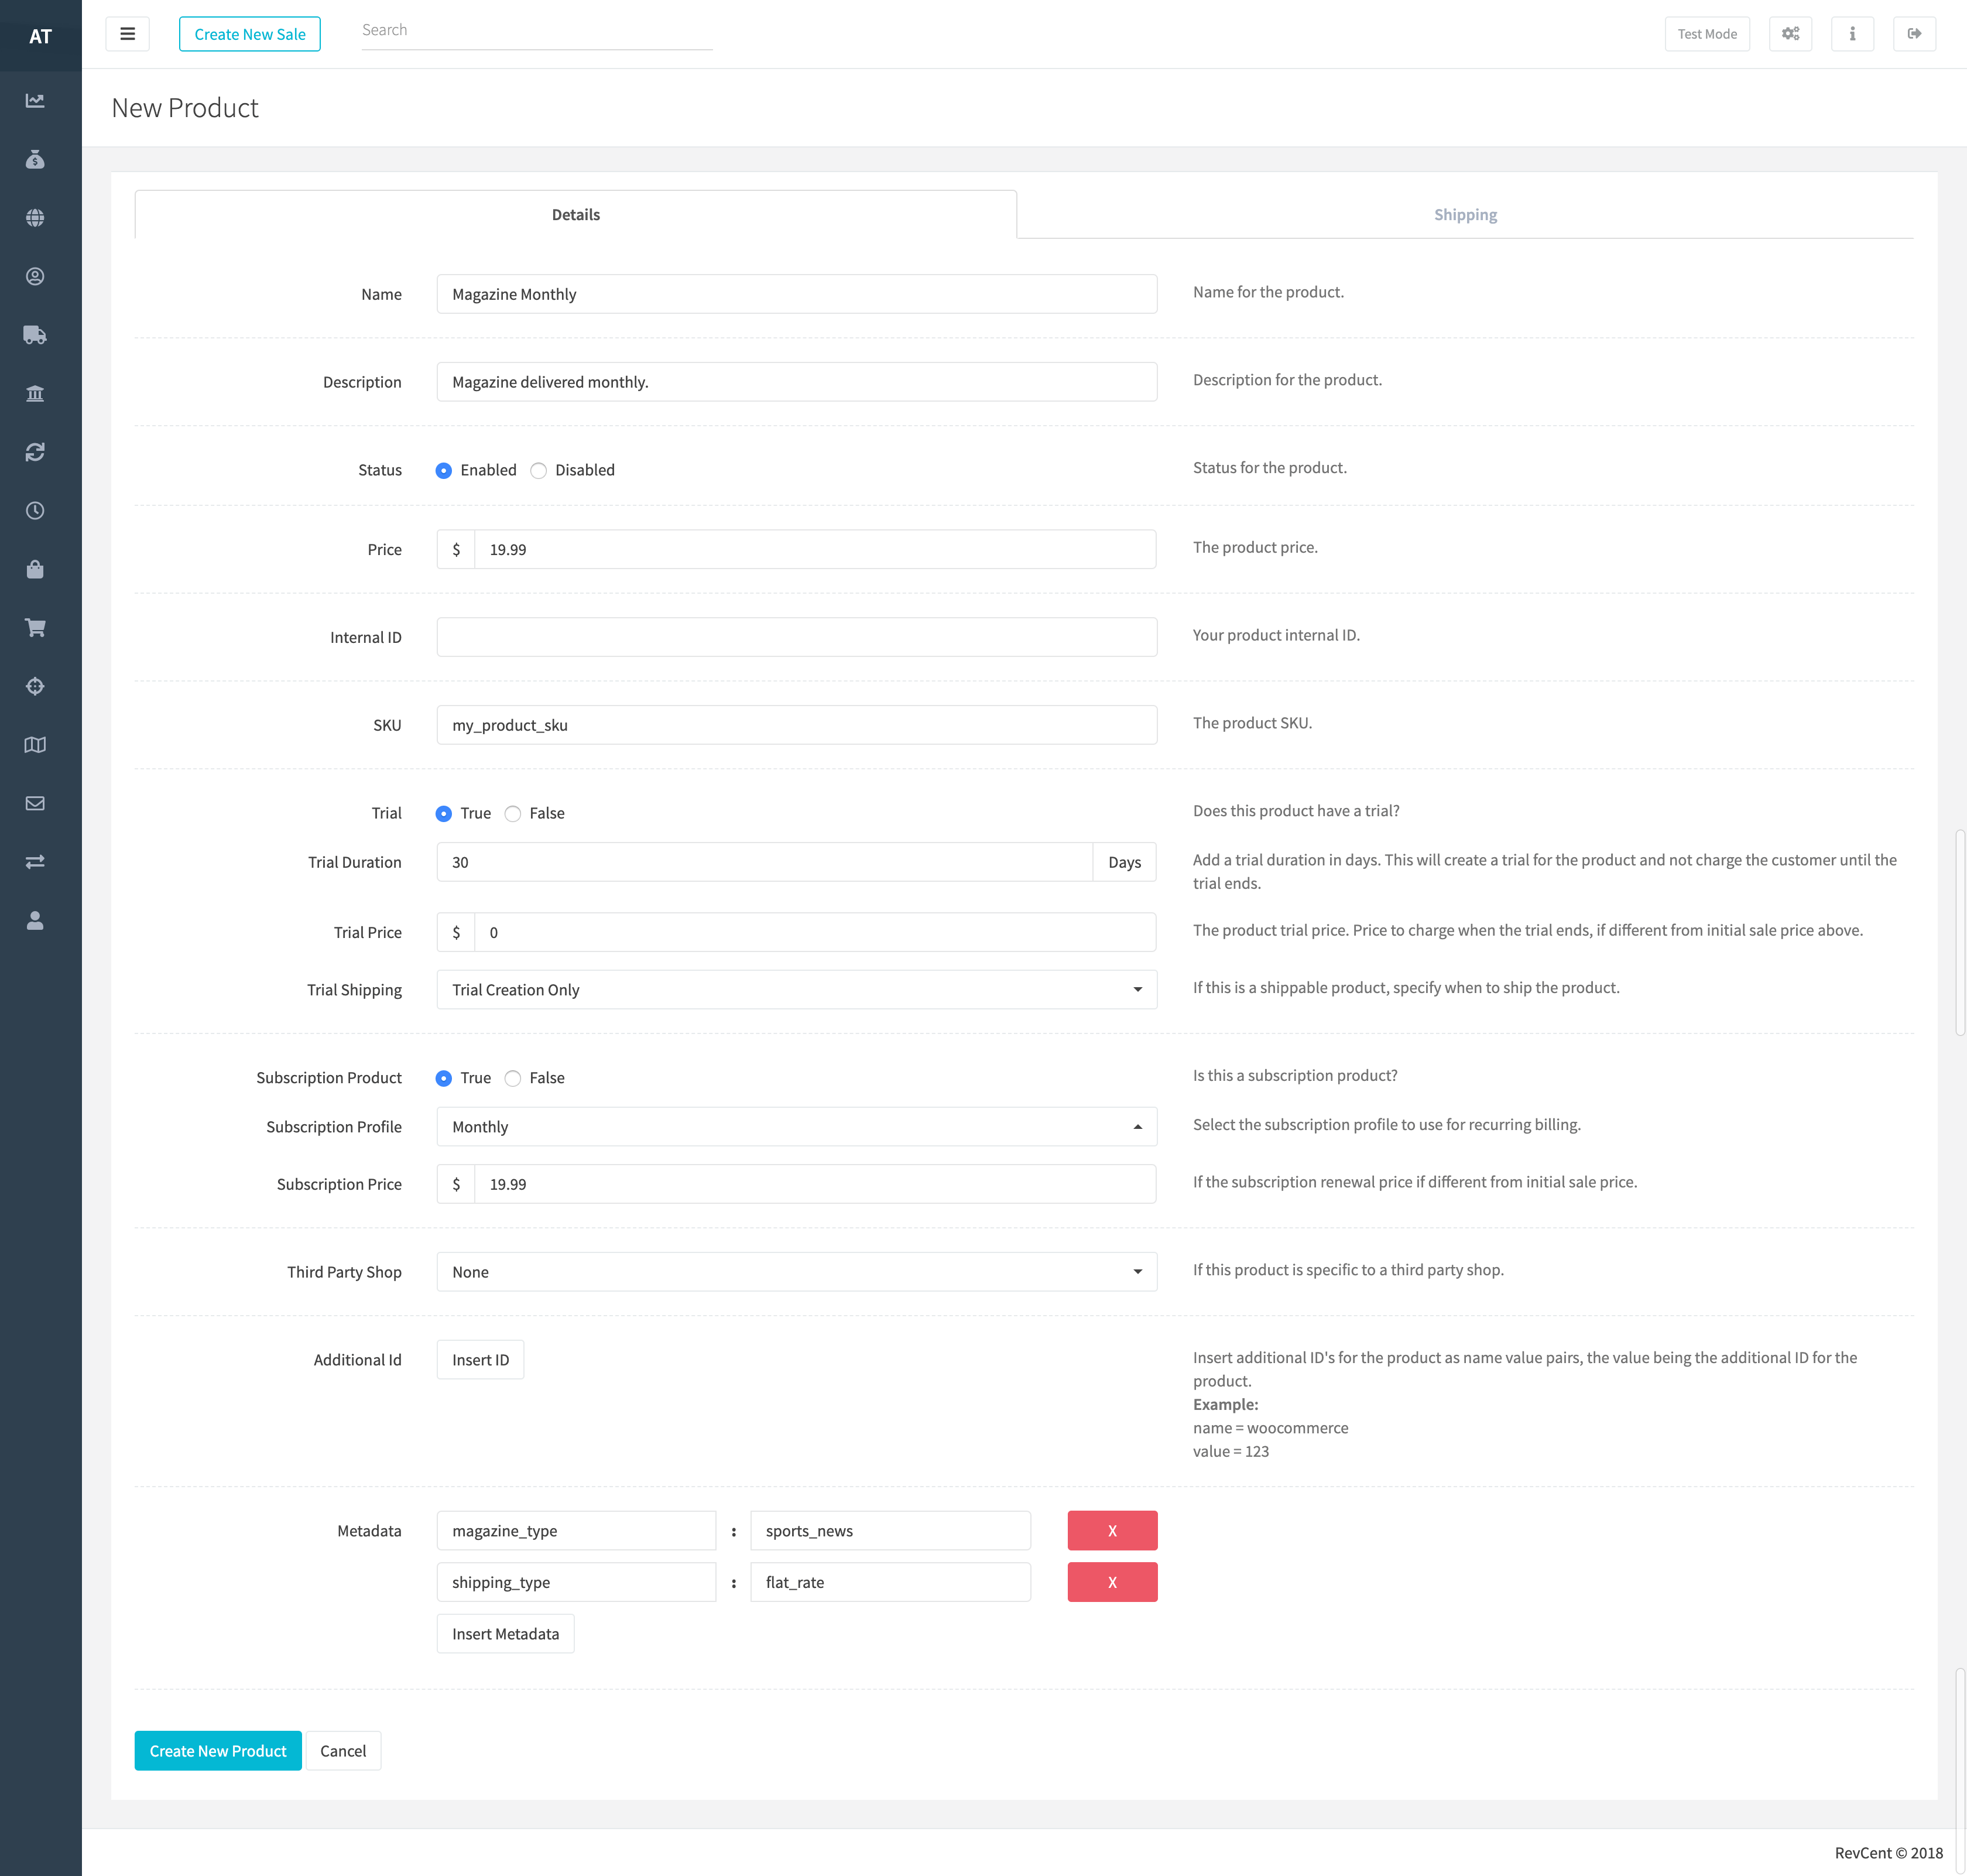
Task: Select the Details tab
Action: [x=576, y=215]
